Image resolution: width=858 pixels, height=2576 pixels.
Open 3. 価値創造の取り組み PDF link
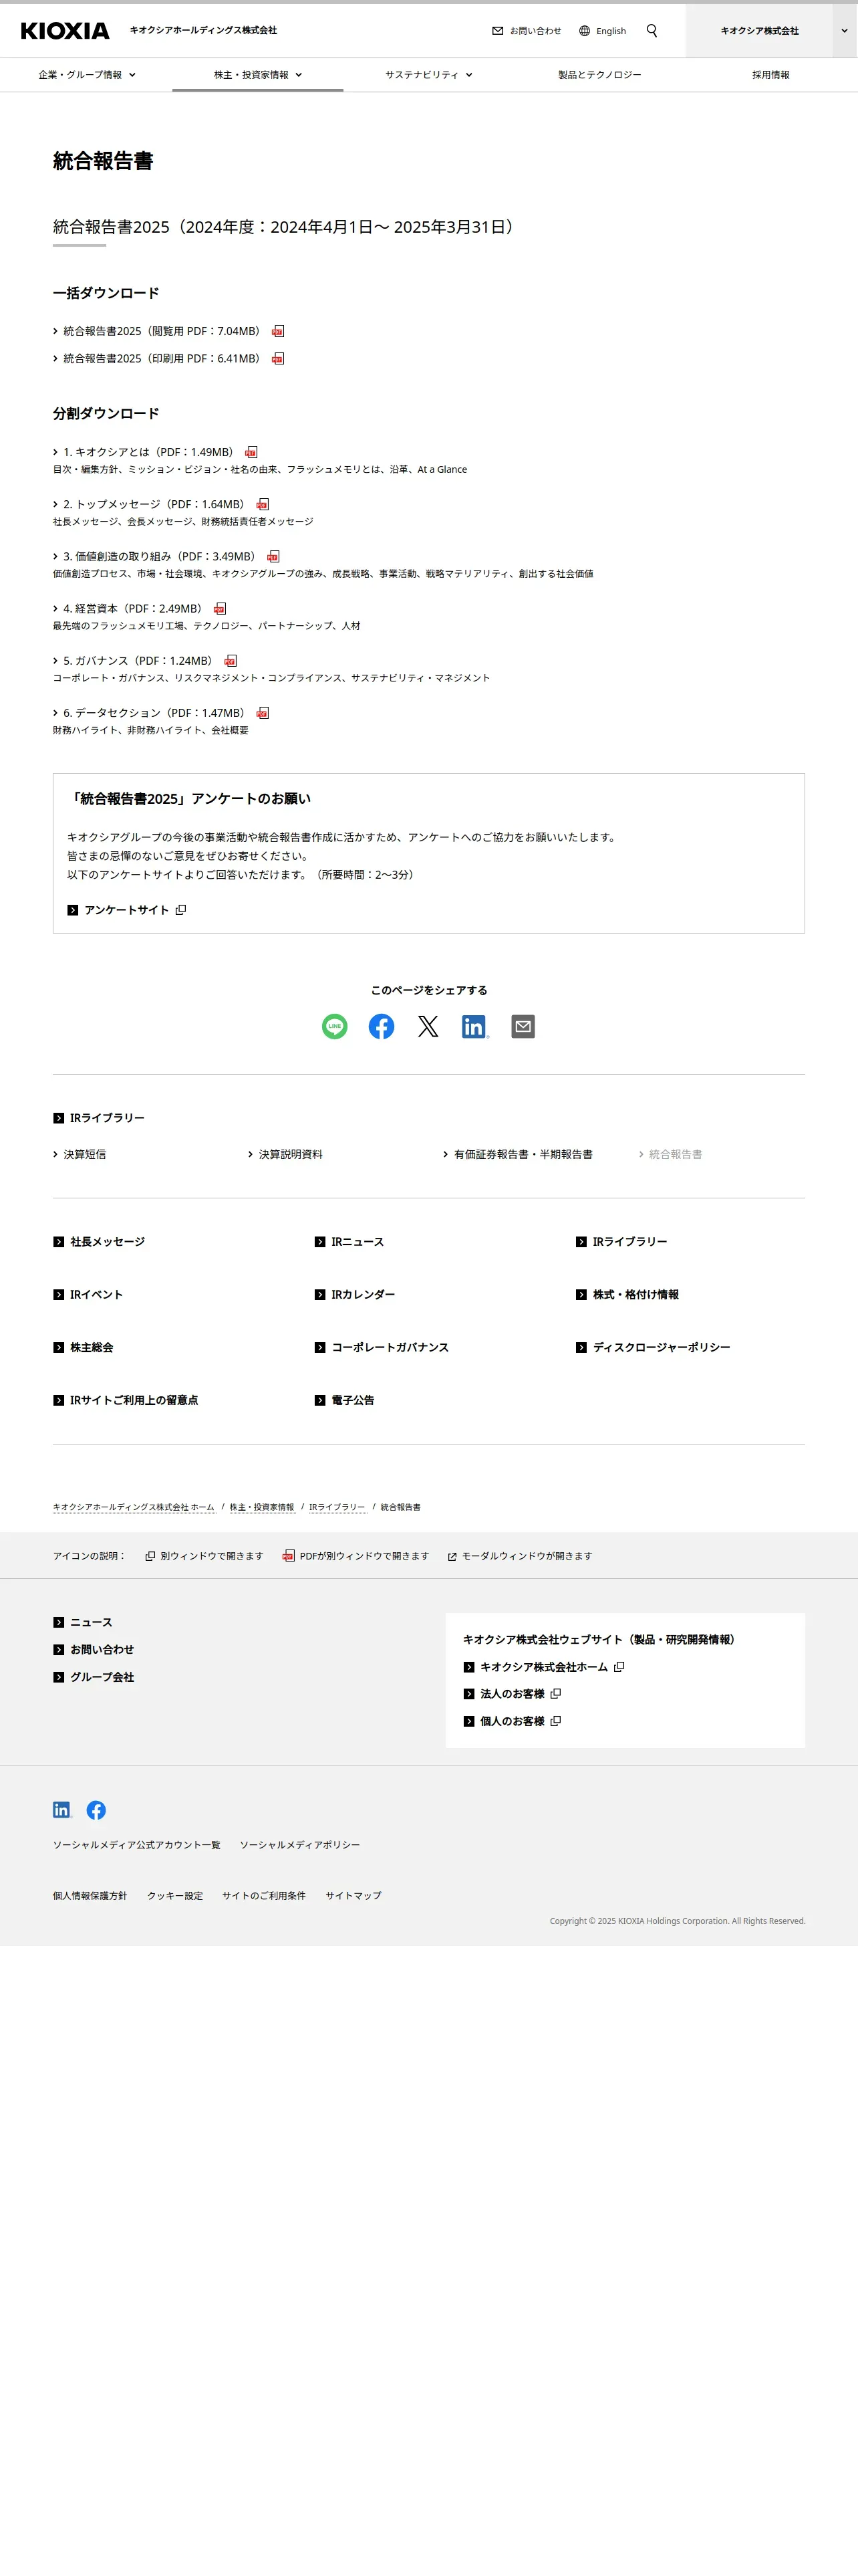tap(159, 556)
